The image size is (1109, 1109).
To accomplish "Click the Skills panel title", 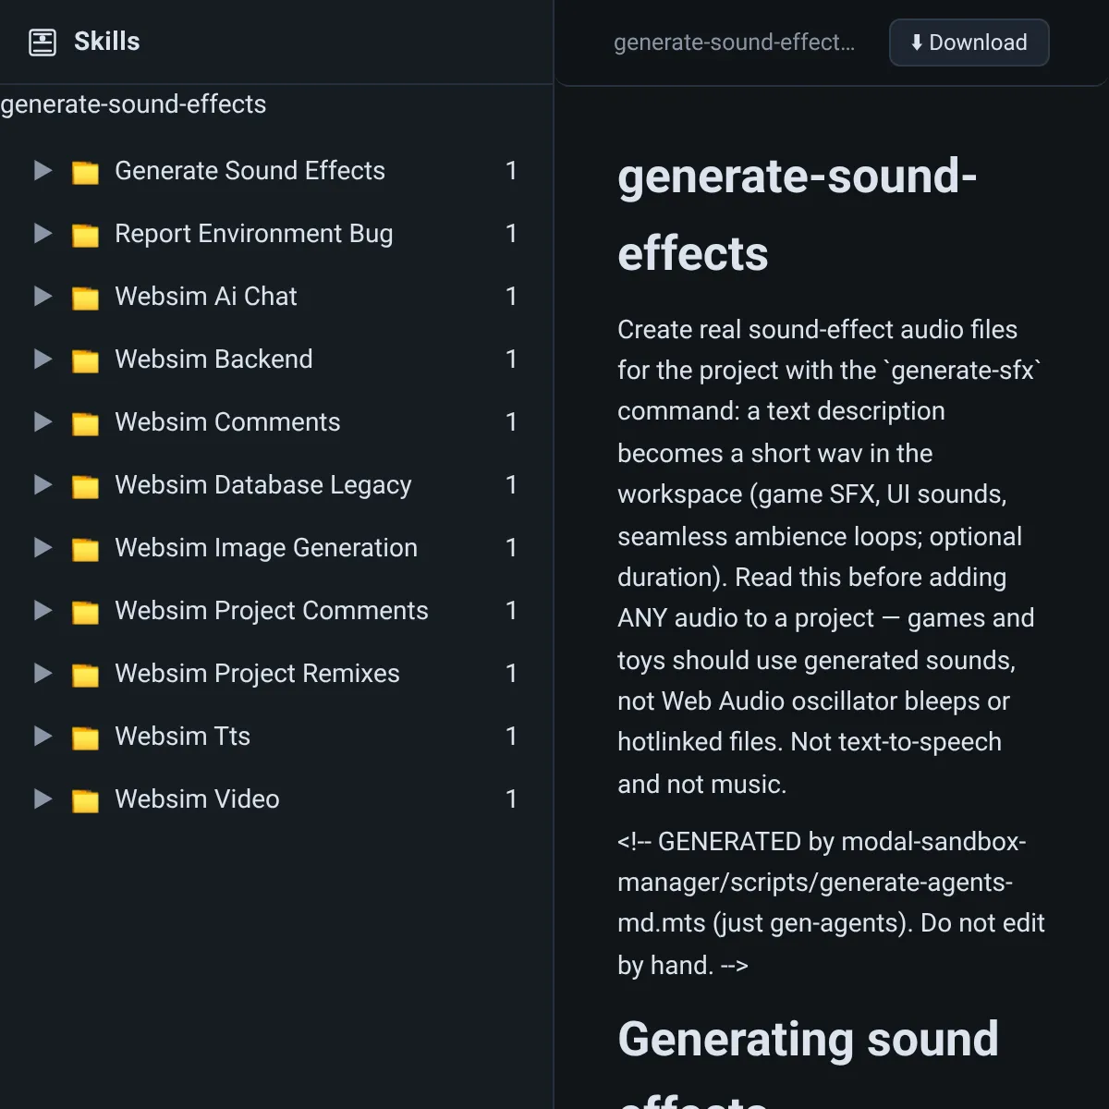I will [x=107, y=42].
